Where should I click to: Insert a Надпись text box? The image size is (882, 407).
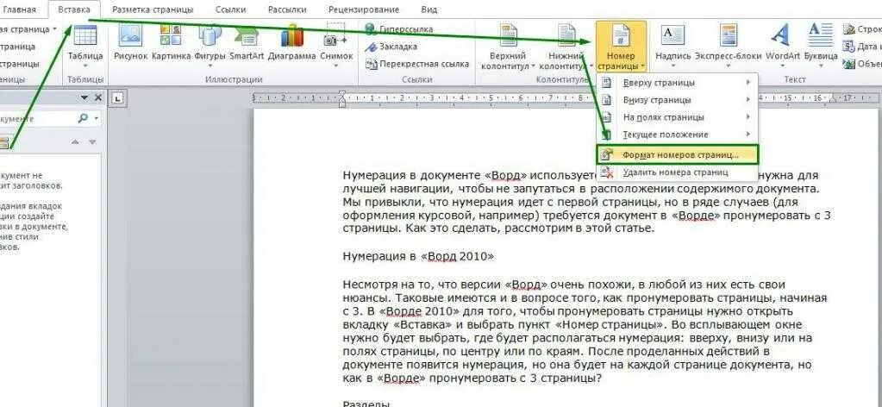click(672, 45)
